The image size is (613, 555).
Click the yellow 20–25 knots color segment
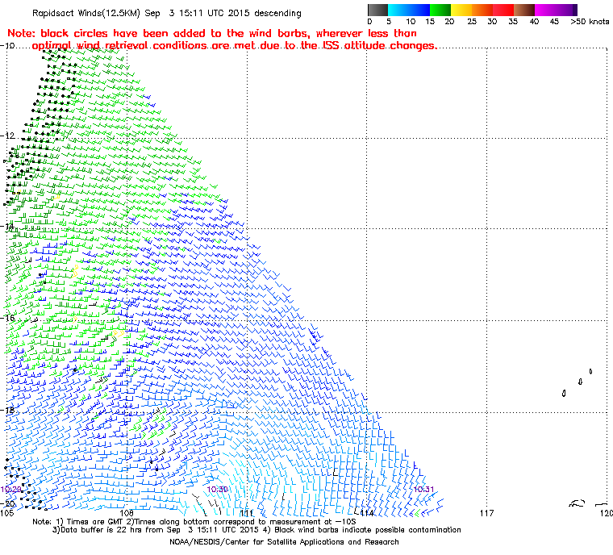(x=461, y=10)
